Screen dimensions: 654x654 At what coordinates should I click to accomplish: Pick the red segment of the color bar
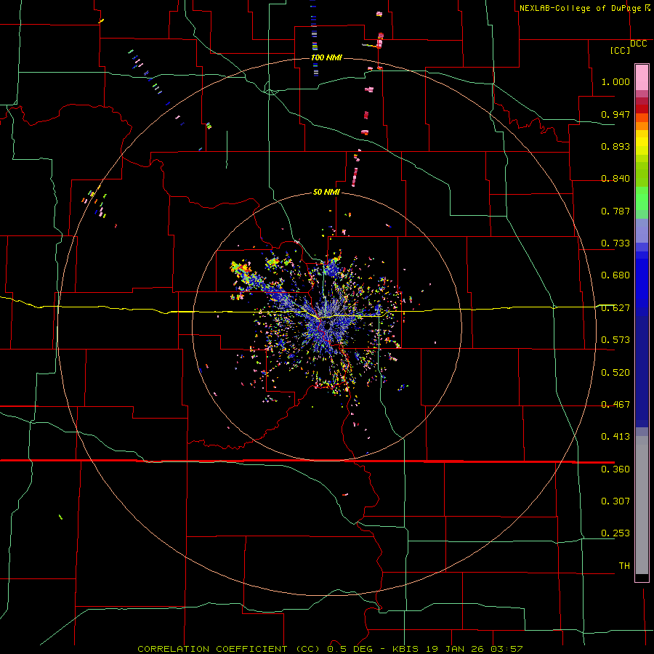click(642, 108)
